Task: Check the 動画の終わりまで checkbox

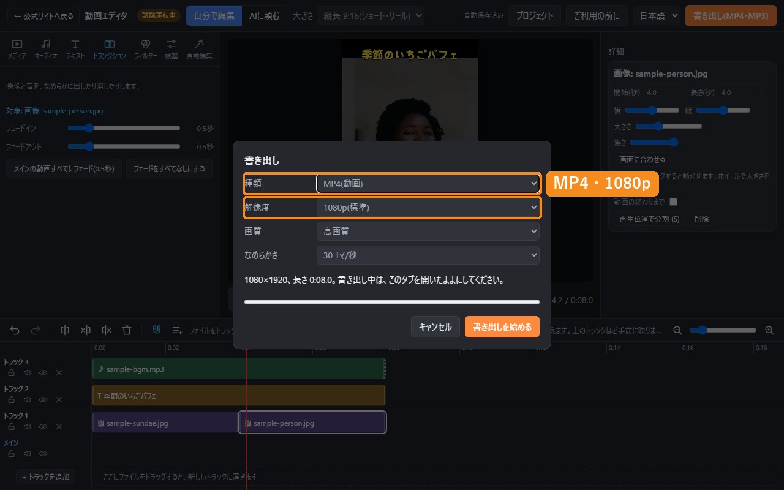Action: pos(674,202)
